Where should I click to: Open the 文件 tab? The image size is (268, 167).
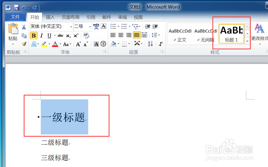[15, 17]
